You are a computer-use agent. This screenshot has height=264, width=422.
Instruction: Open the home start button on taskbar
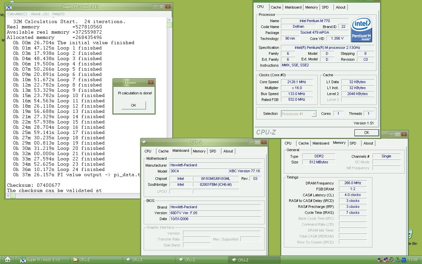coord(8,260)
